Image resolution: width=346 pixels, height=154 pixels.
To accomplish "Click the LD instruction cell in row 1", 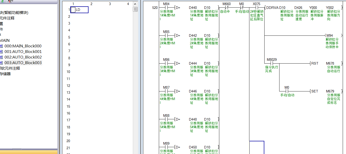I will [x=79, y=10].
